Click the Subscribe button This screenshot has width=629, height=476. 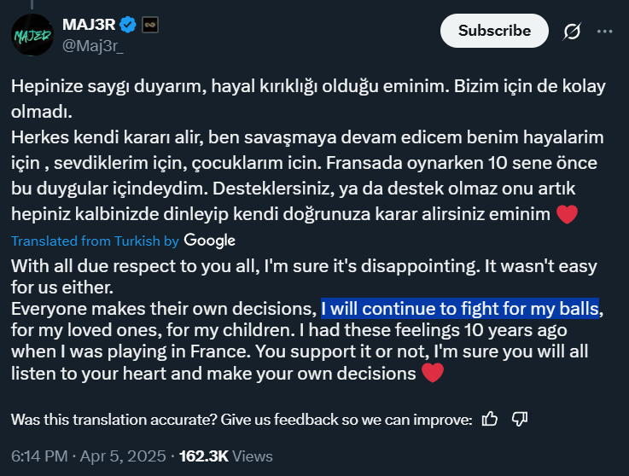coord(494,31)
